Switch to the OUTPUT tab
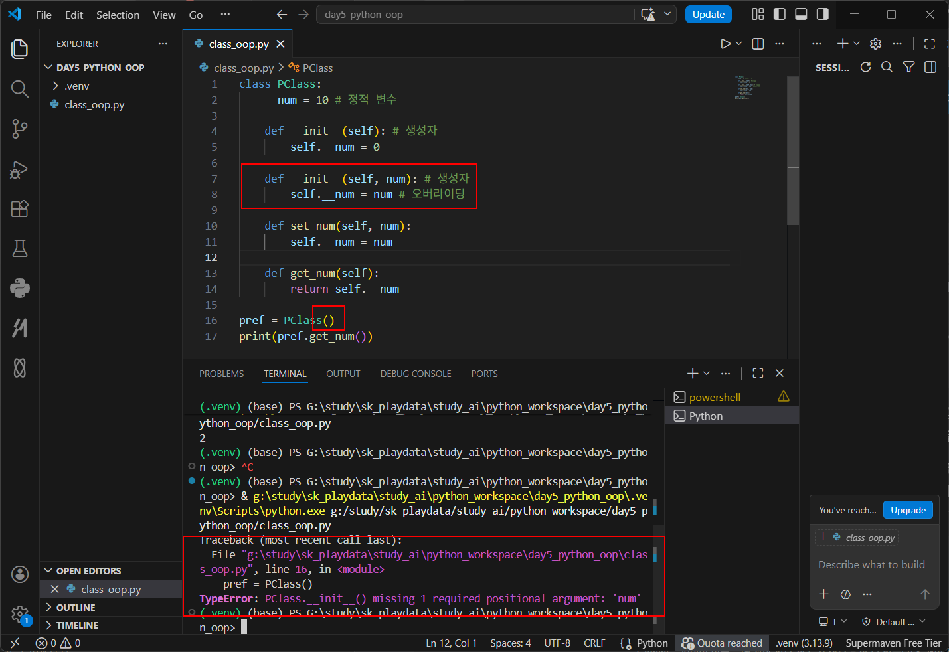This screenshot has width=949, height=652. click(343, 374)
